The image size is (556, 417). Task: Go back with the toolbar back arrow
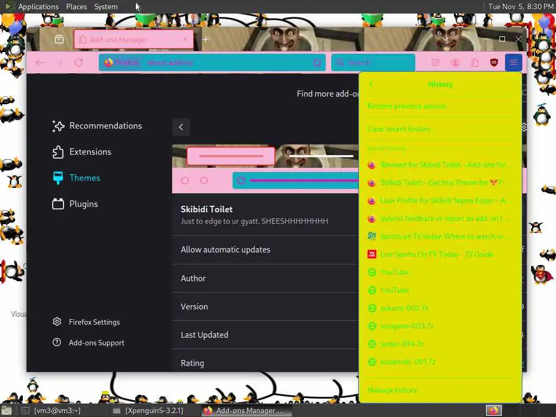coord(40,63)
